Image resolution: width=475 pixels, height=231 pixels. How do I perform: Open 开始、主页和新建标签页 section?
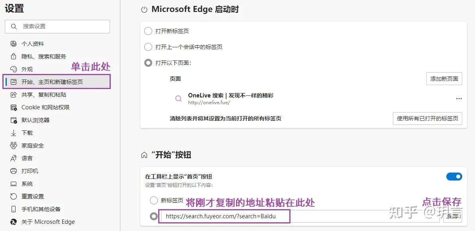click(x=44, y=82)
